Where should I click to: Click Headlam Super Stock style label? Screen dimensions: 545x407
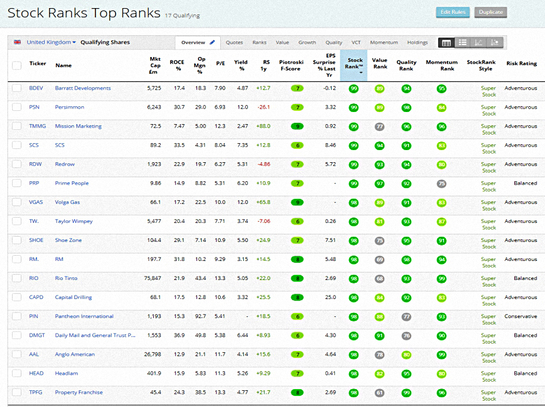(489, 376)
